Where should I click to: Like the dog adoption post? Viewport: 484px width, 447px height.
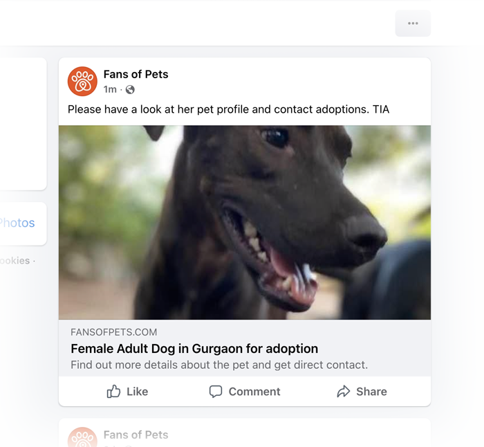[127, 392]
